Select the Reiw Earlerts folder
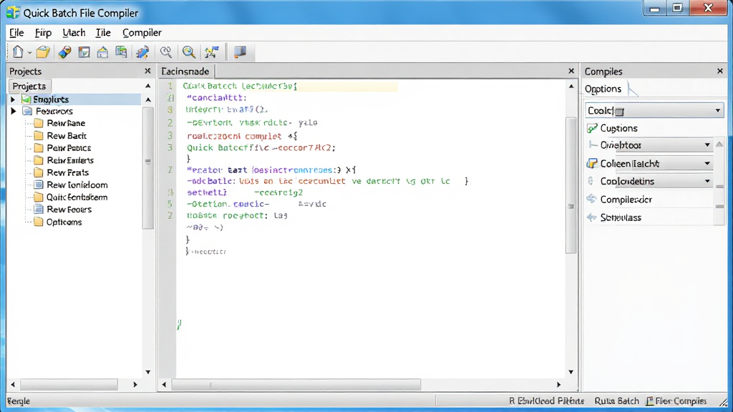The width and height of the screenshot is (733, 412). point(70,160)
